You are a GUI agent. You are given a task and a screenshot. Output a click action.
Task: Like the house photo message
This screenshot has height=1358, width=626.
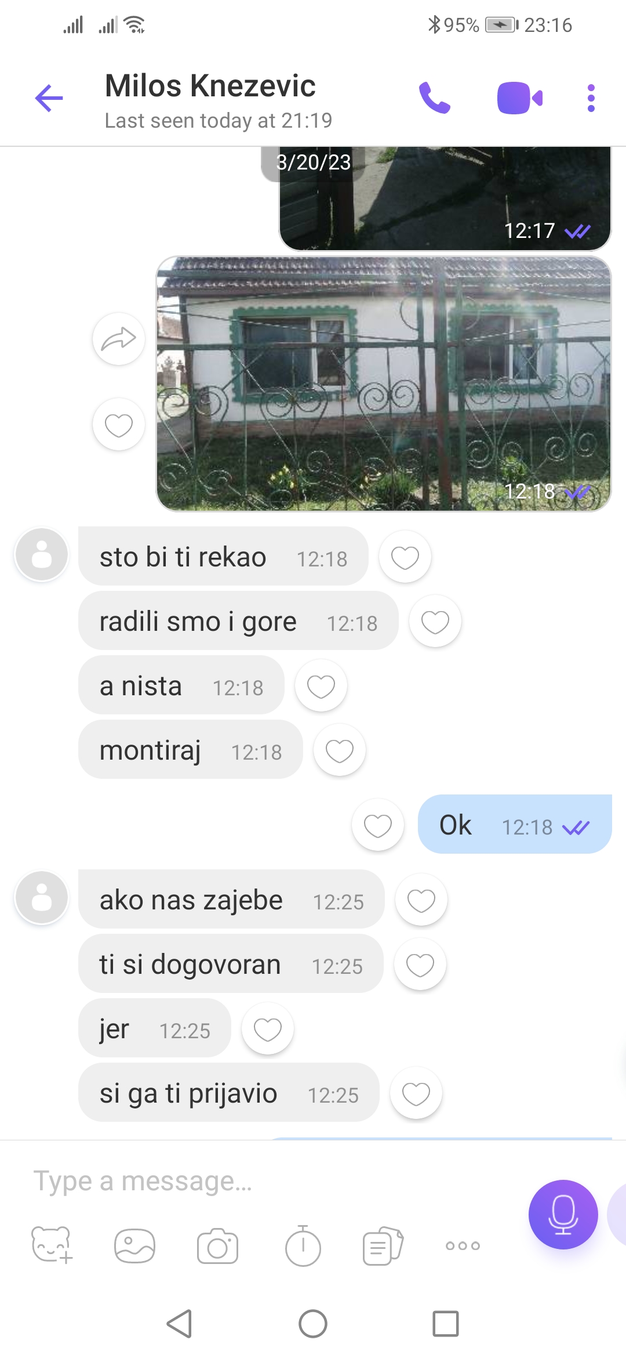tap(118, 425)
